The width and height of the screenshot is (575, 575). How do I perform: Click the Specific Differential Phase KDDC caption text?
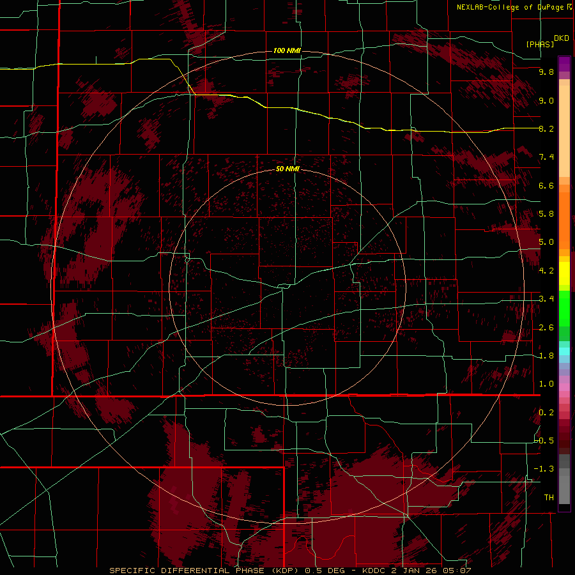point(290,571)
